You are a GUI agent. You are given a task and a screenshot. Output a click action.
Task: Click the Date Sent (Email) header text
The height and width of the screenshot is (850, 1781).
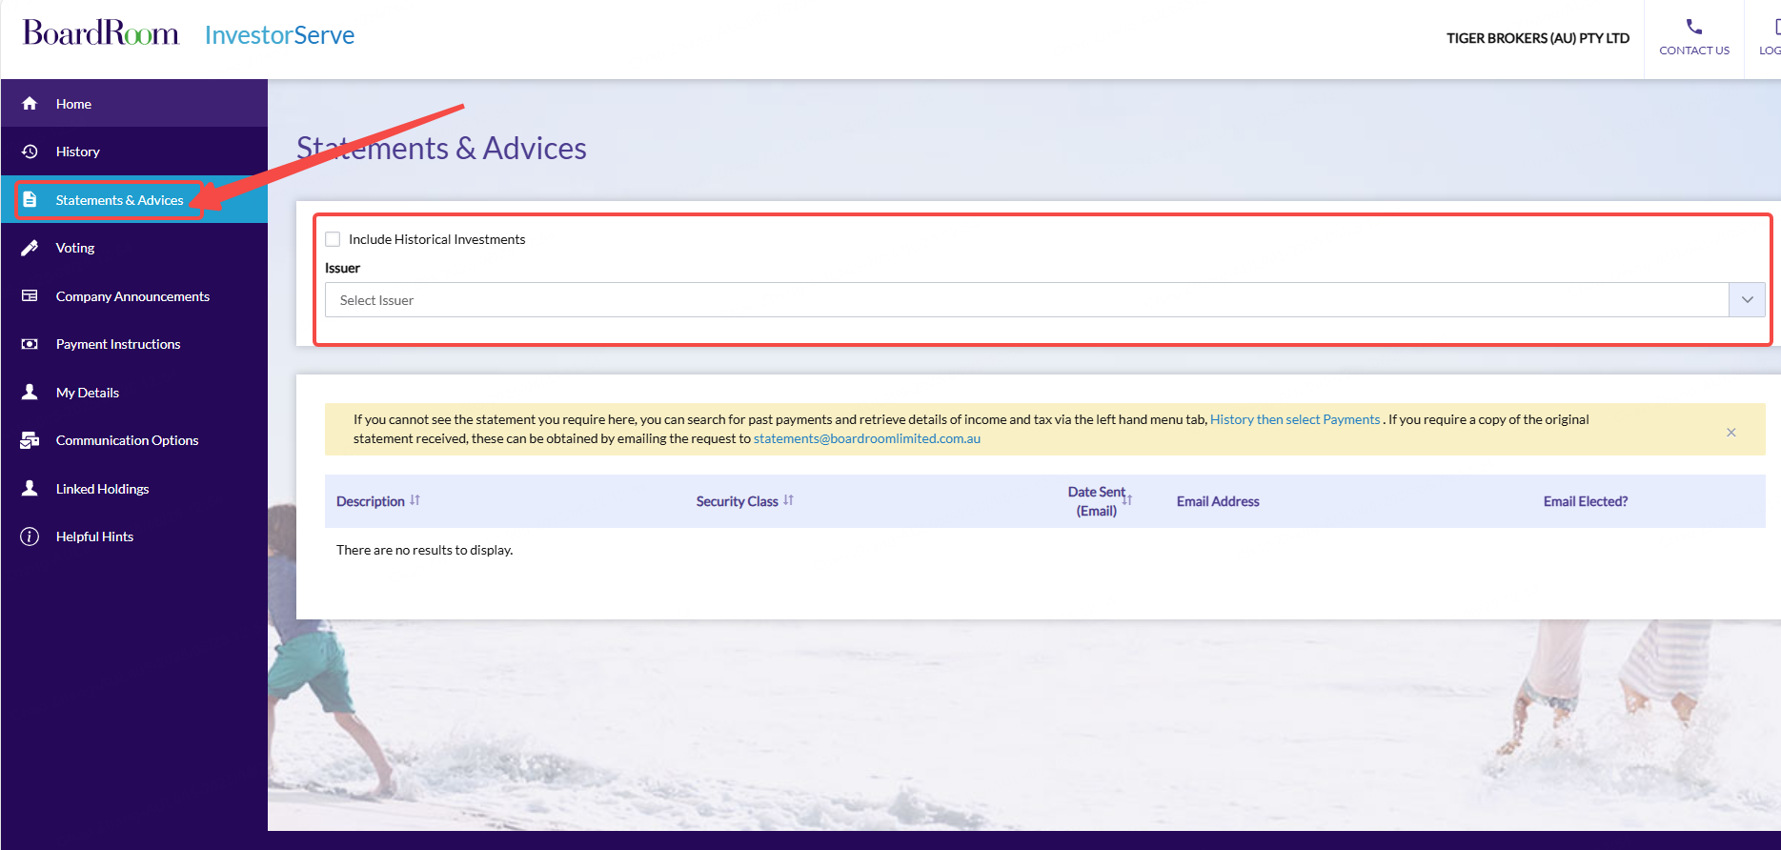click(1096, 501)
